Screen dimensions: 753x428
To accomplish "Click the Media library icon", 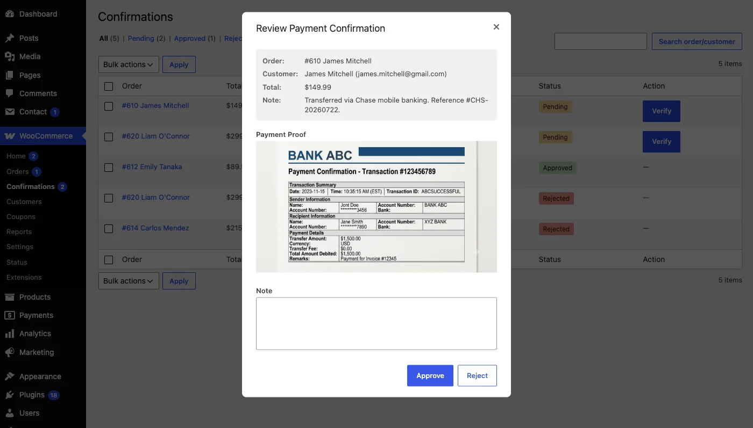I will (x=10, y=56).
